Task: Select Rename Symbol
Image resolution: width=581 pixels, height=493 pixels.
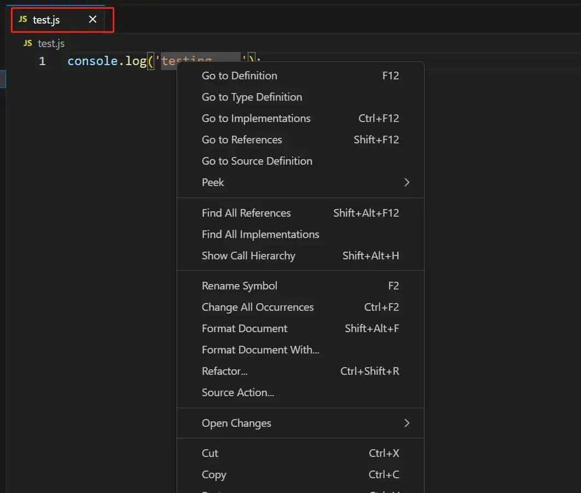Action: (x=239, y=286)
